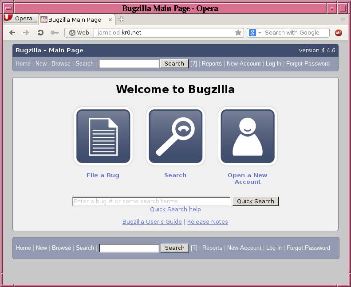Open the closed tabs list arrow
Image resolution: width=351 pixels, height=287 pixels.
point(343,19)
